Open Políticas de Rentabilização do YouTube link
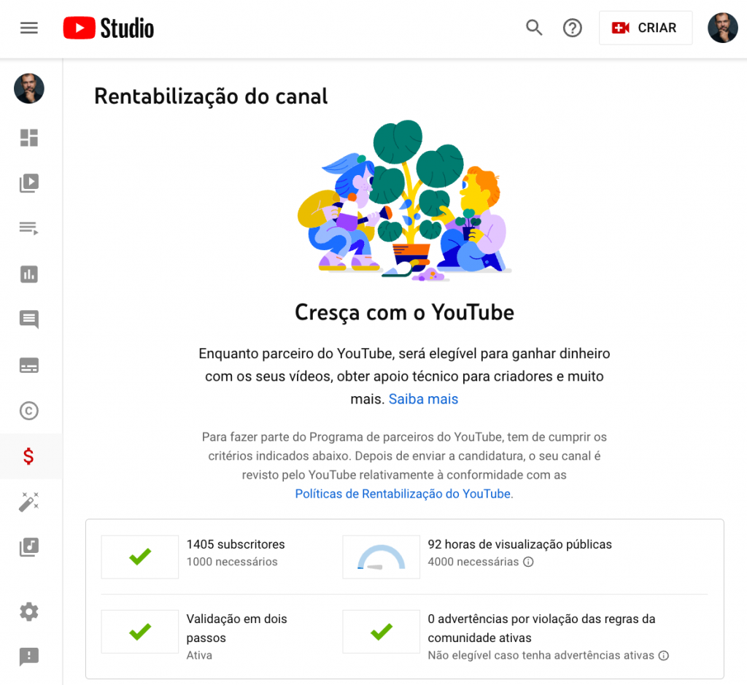Image resolution: width=747 pixels, height=685 pixels. pyautogui.click(x=404, y=494)
